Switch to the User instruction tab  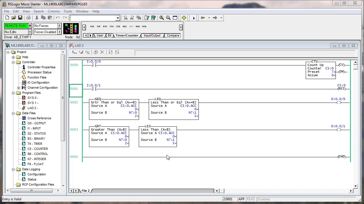pyautogui.click(x=100, y=36)
